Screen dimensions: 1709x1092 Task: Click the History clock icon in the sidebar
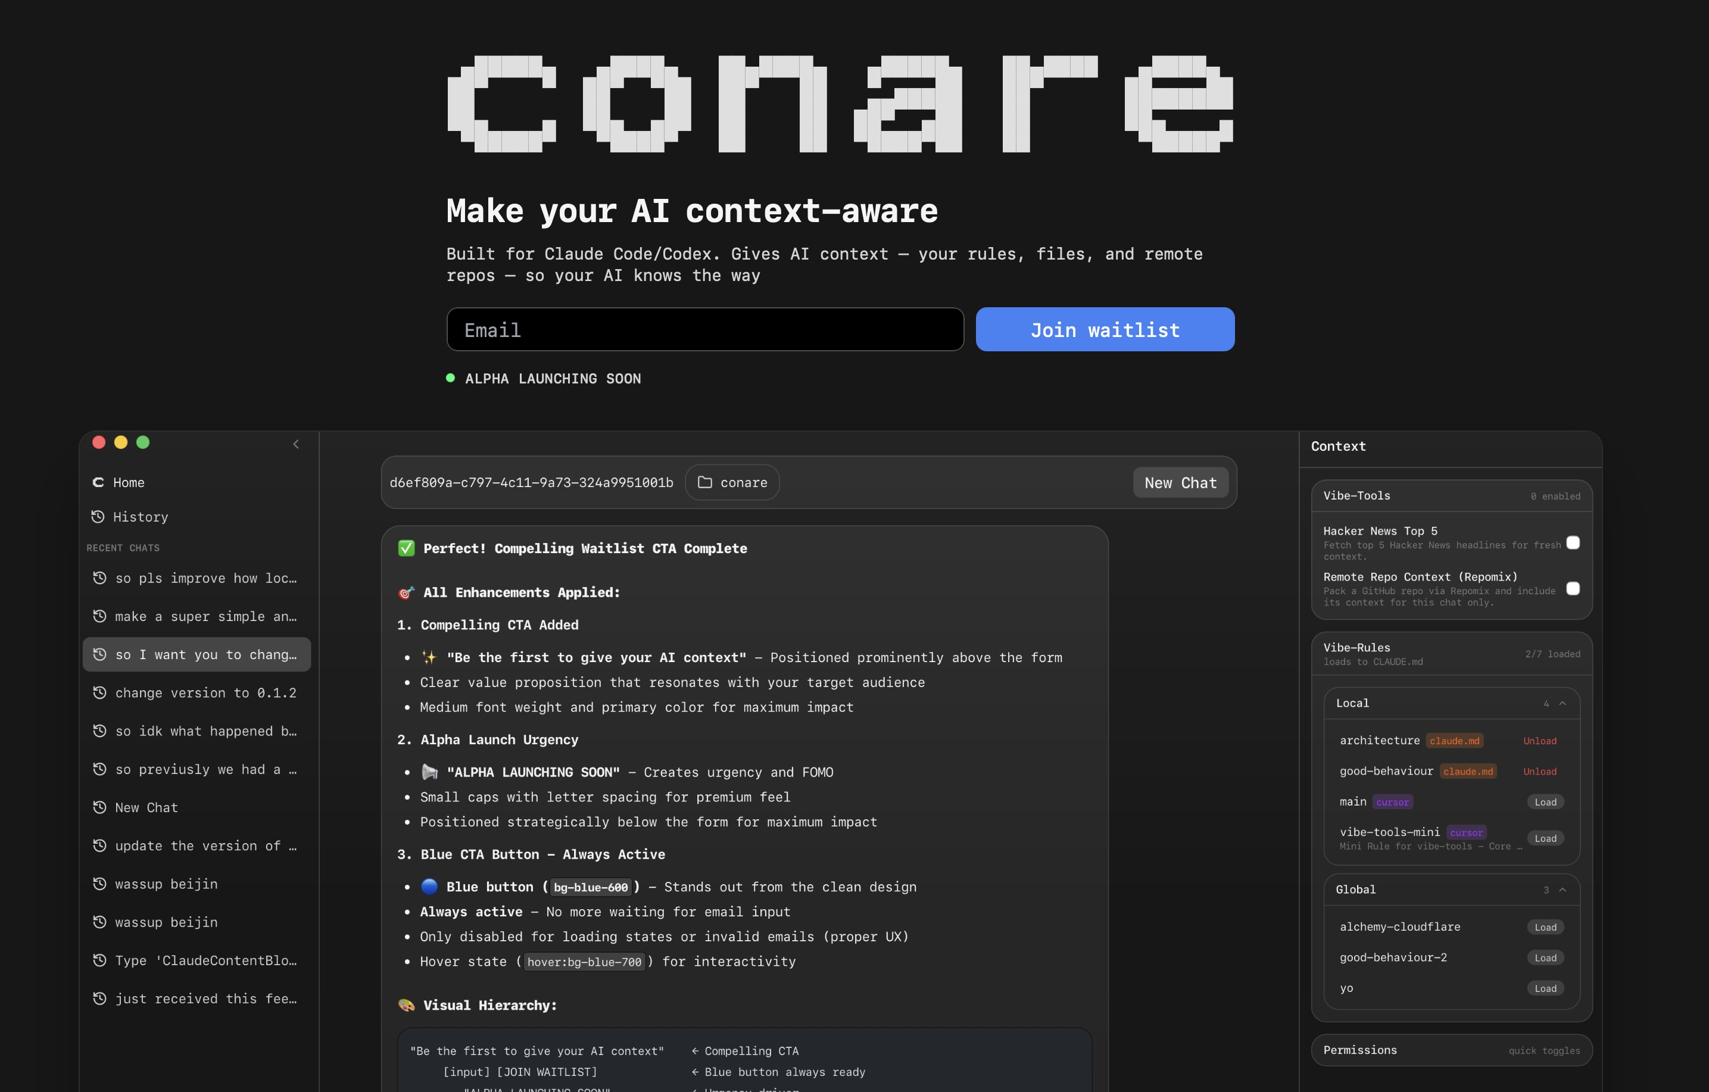tap(100, 517)
